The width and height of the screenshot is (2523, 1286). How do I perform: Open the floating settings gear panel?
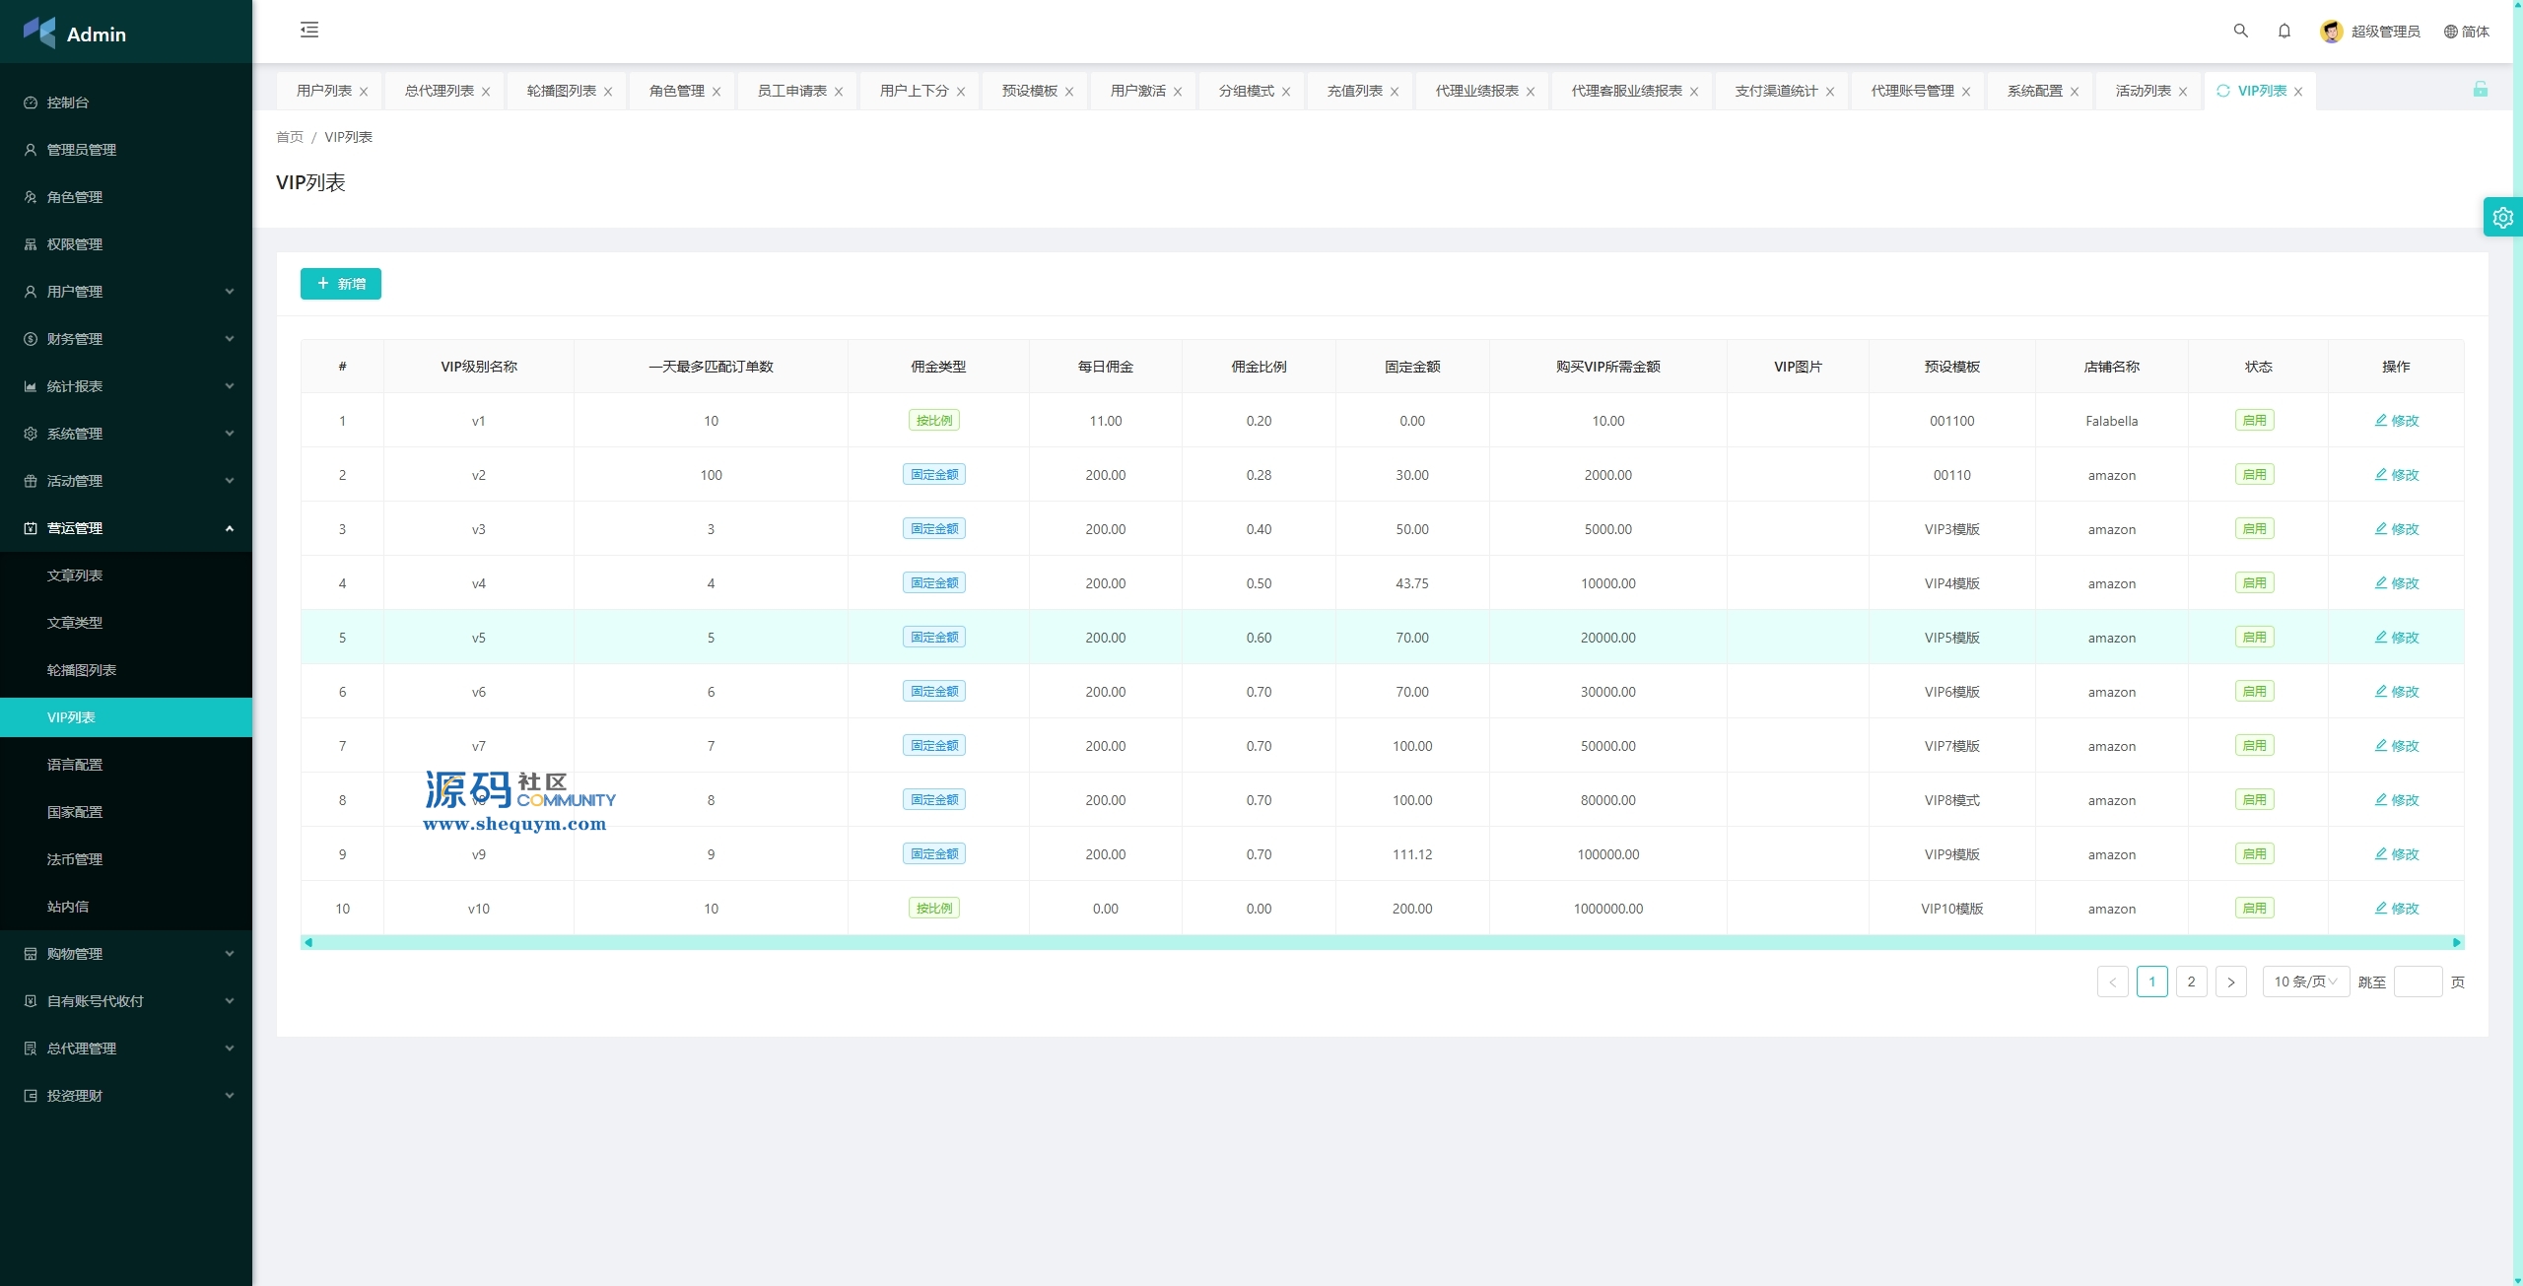point(2502,217)
